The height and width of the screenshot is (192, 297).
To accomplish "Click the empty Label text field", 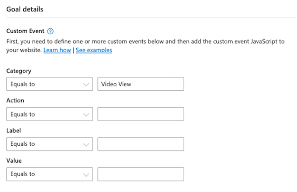I will coord(141,144).
